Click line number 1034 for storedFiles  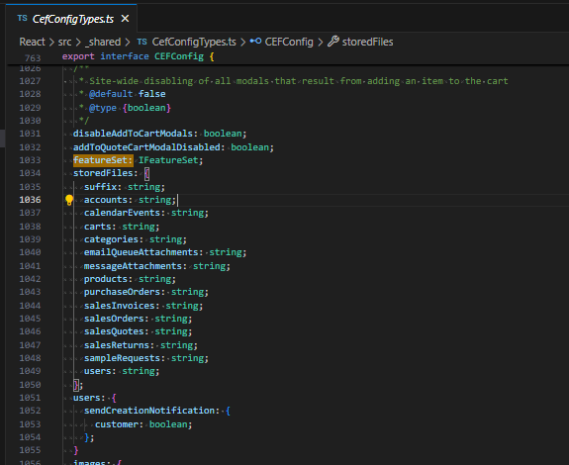pos(30,173)
